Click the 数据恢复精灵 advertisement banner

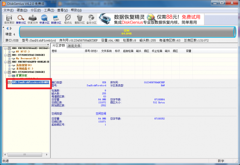[151, 19]
